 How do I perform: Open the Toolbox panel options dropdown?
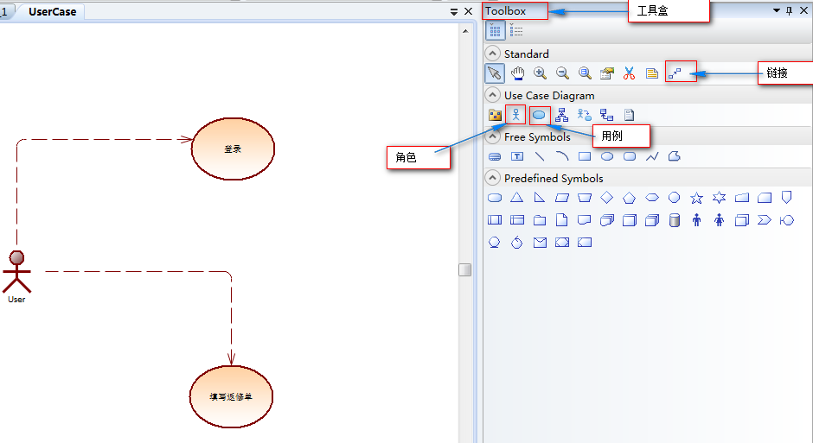[776, 10]
